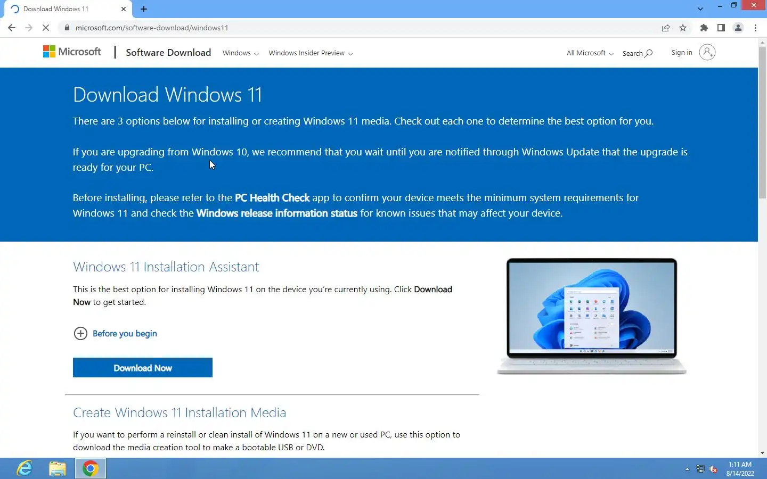Expand Windows Insider Preview dropdown
Image resolution: width=767 pixels, height=479 pixels.
[x=311, y=53]
